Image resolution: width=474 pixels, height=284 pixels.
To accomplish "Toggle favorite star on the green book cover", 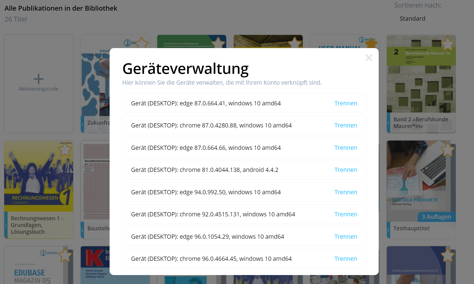I will [x=218, y=43].
